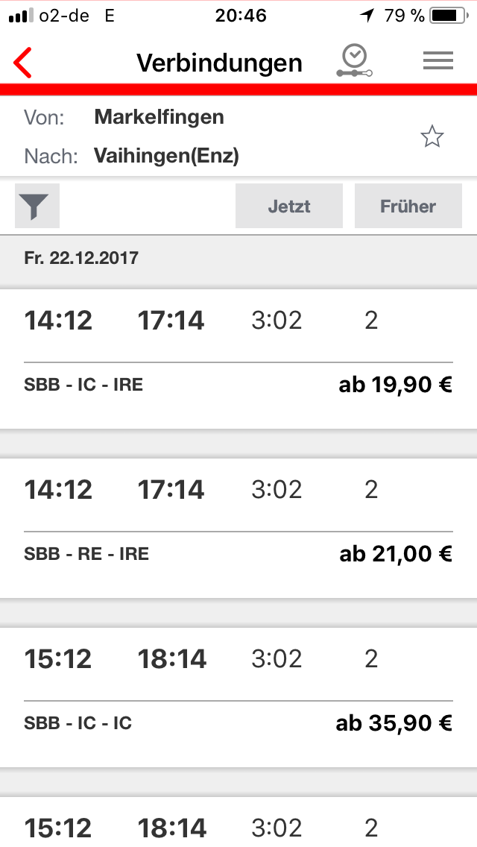Tap the Verbindungen page title
The height and width of the screenshot is (847, 477).
click(x=219, y=63)
